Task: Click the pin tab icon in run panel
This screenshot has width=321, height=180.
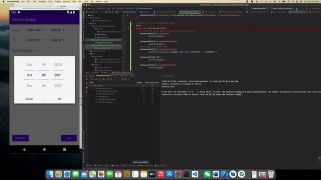Action: pos(87,91)
